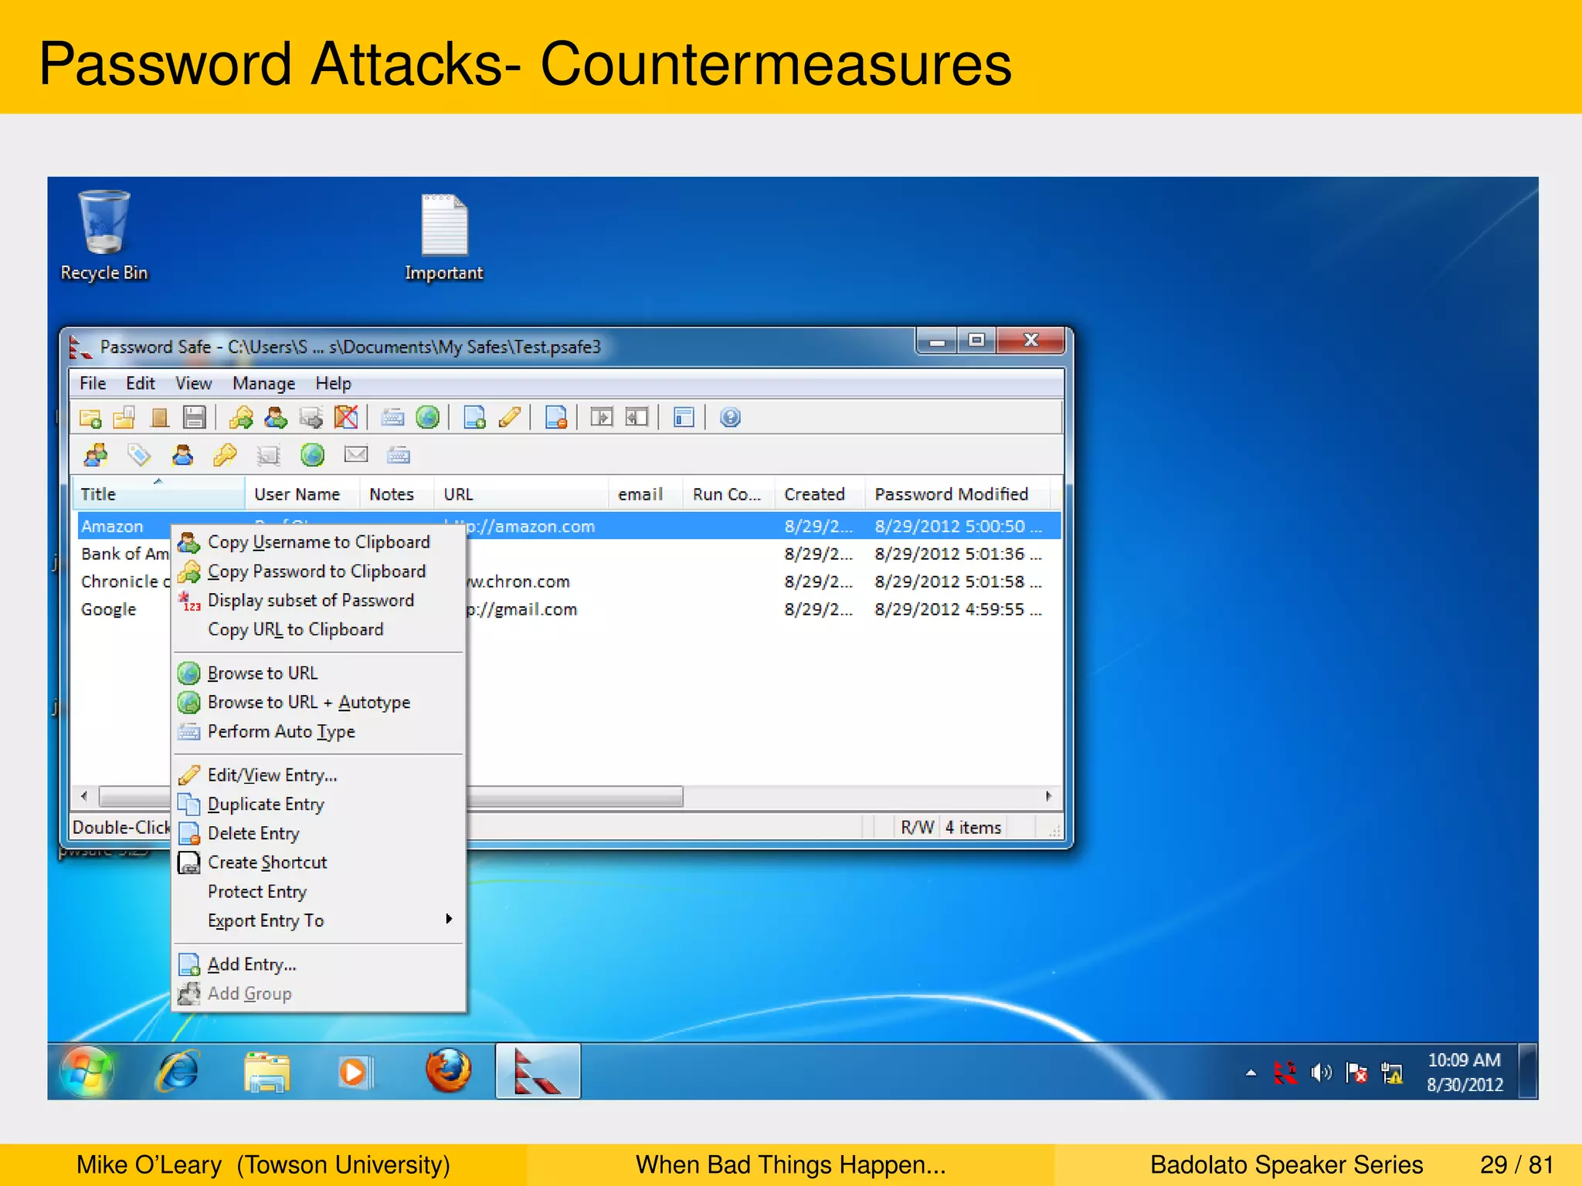Click the Browse URL globe in top toolbar
Image resolution: width=1582 pixels, height=1186 pixels.
pos(427,418)
